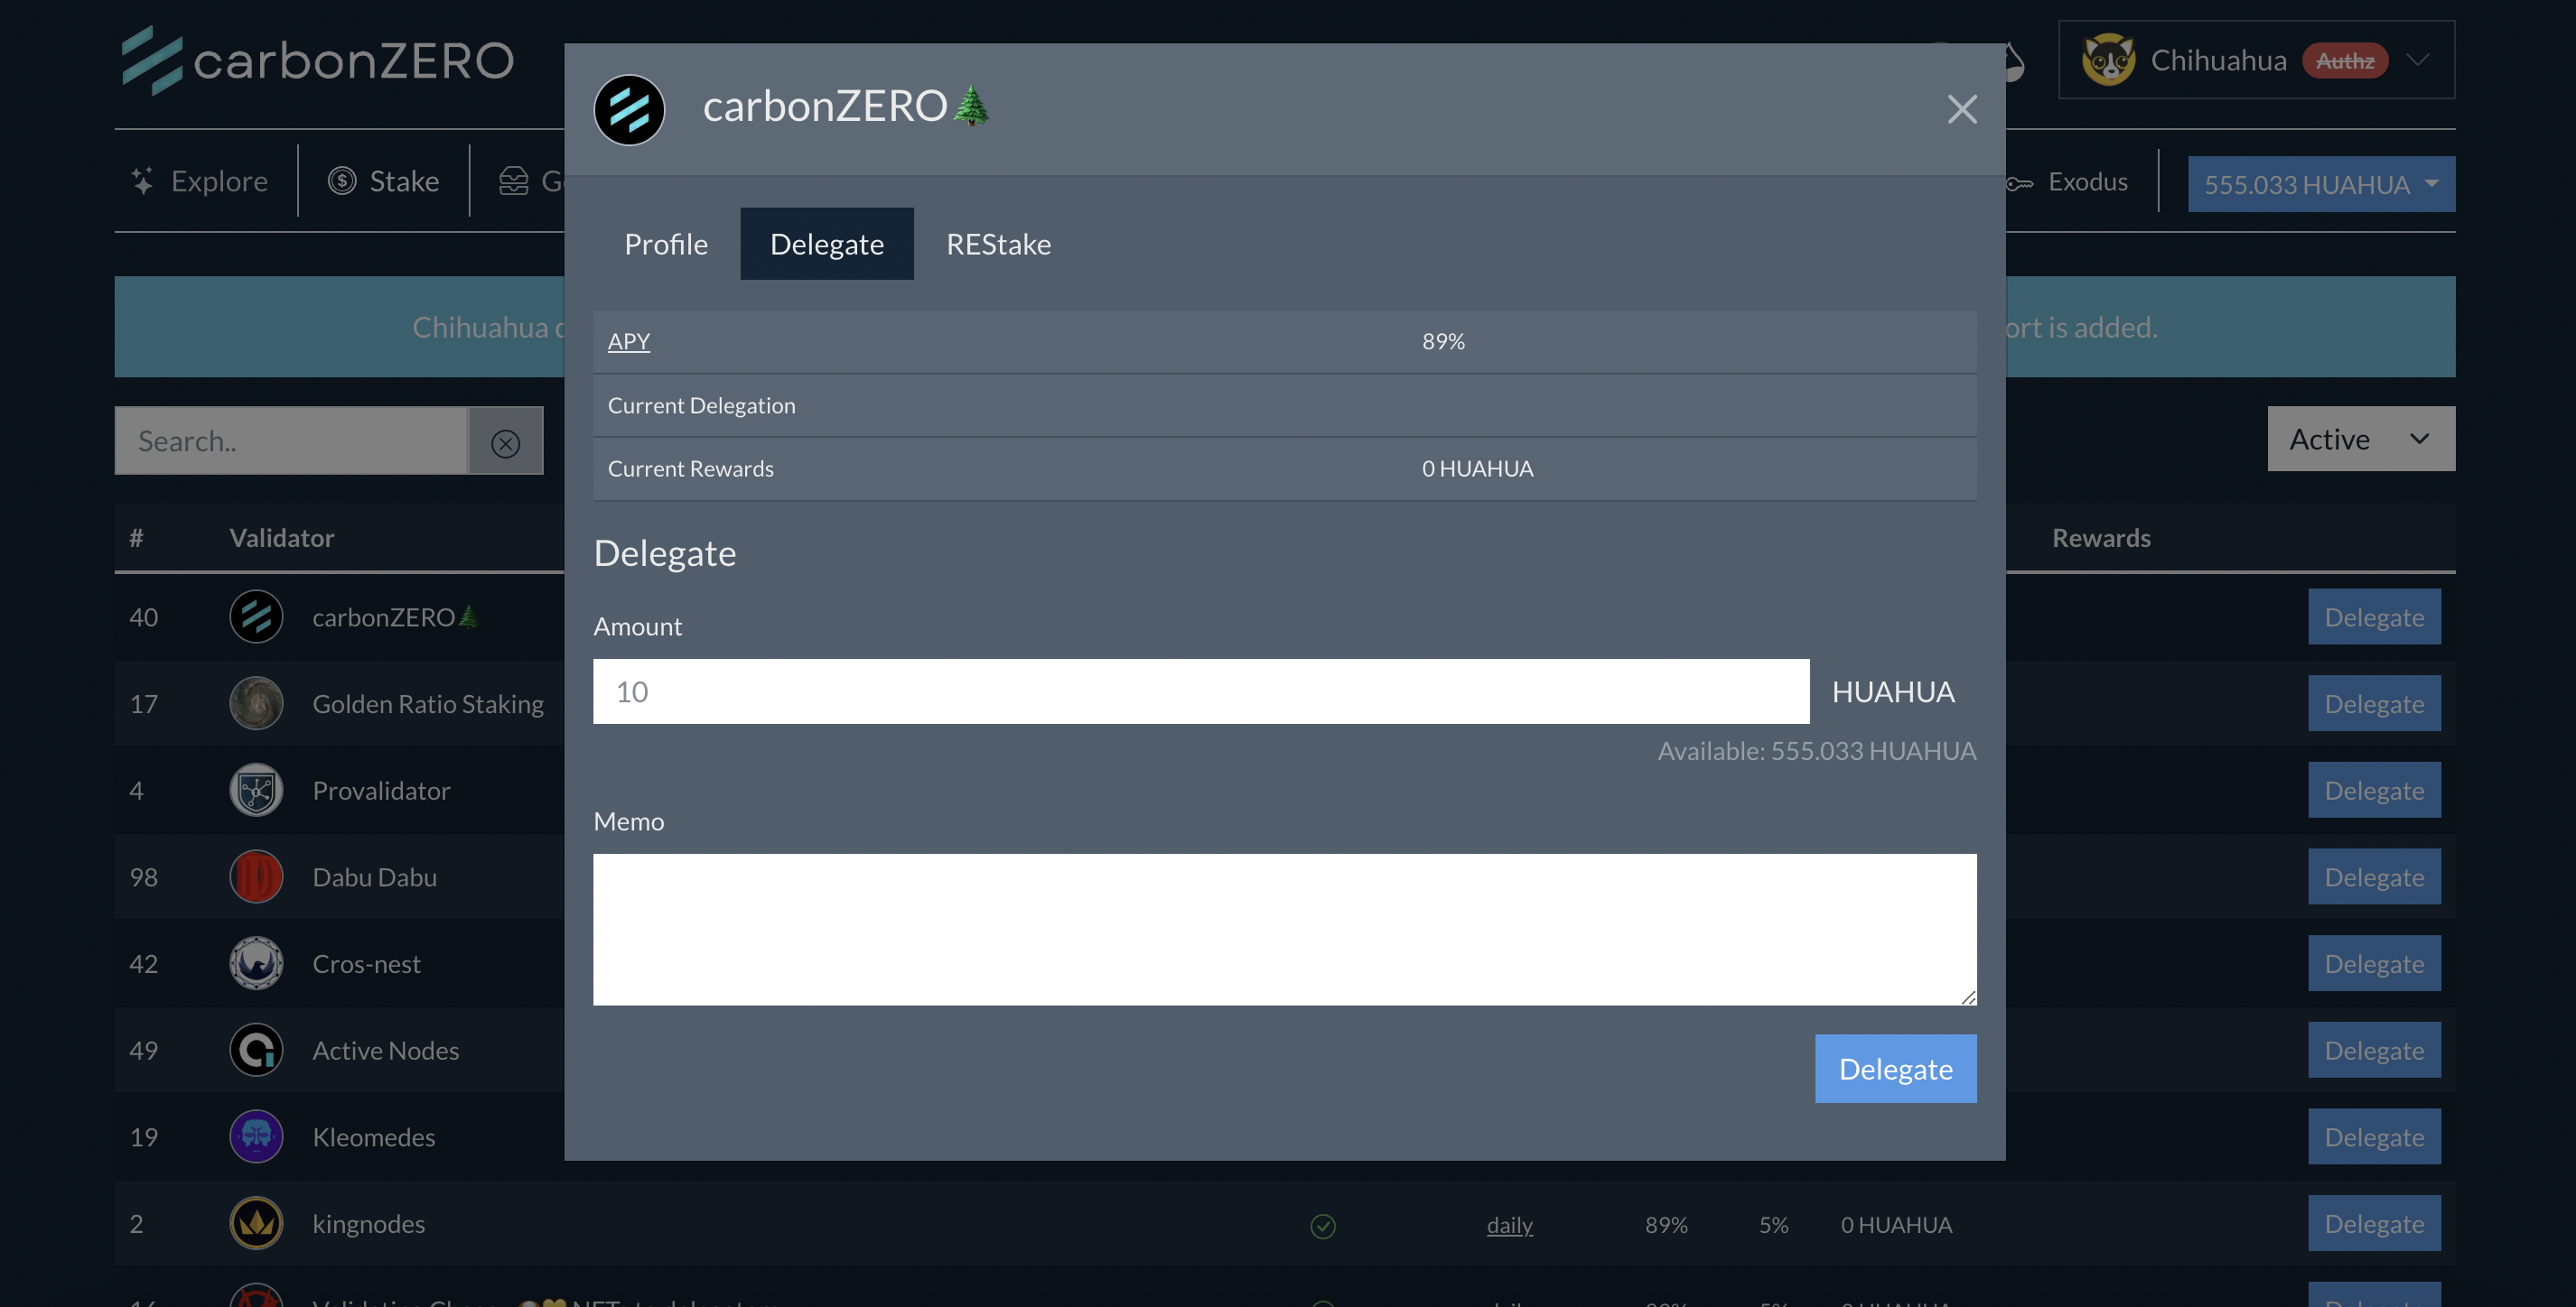The height and width of the screenshot is (1307, 2576).
Task: Click kingnodes crown avatar icon
Action: coord(256,1223)
